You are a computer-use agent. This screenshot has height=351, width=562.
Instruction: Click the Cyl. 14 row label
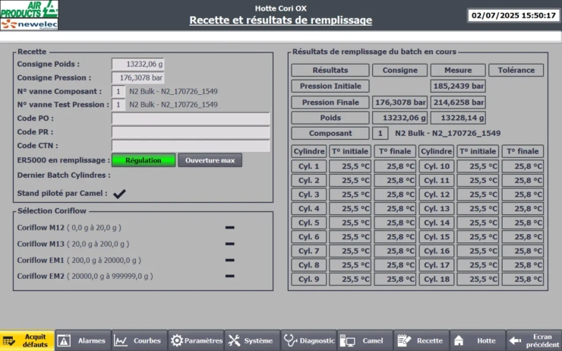click(437, 223)
